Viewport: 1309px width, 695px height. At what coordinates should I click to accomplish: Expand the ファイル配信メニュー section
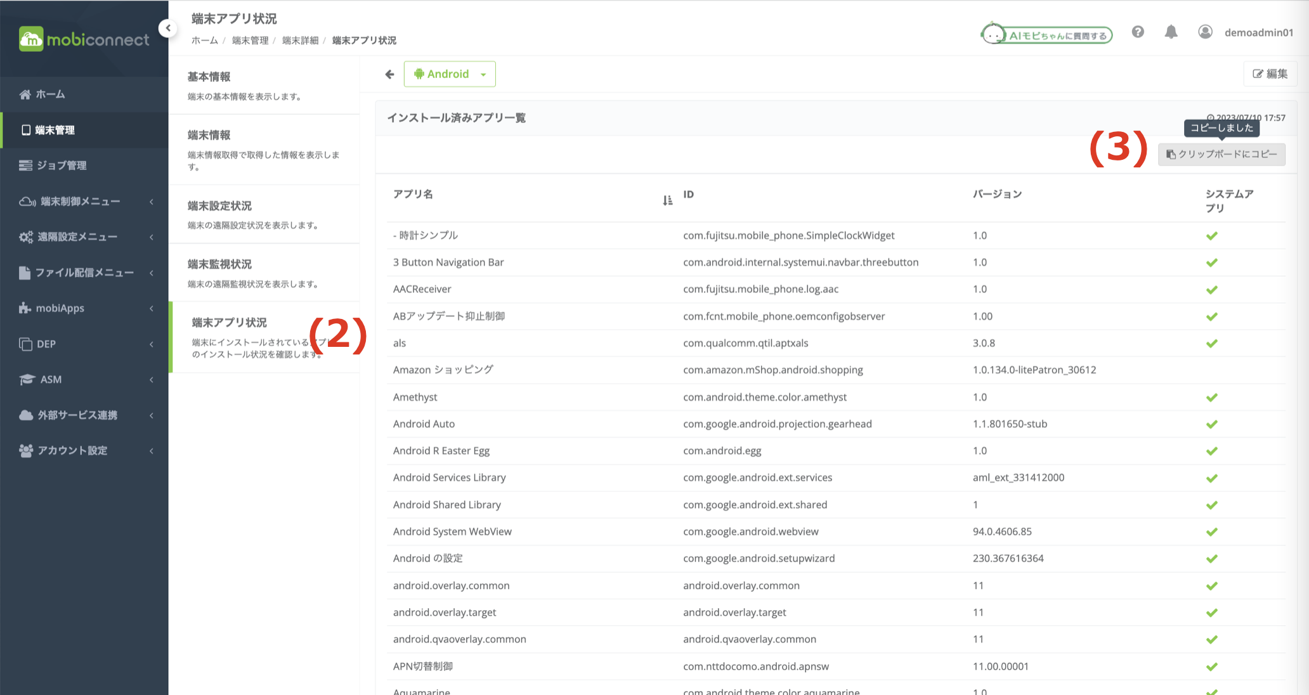click(x=85, y=273)
